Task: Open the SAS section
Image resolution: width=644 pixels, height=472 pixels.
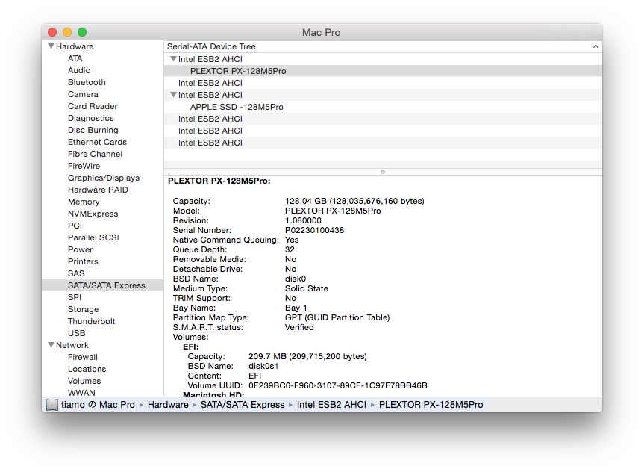Action: 76,273
